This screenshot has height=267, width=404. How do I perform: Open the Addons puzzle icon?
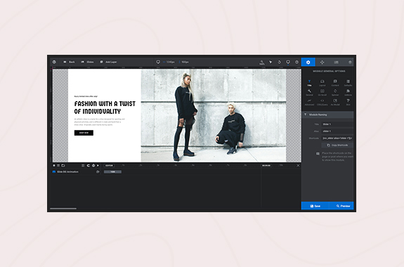(x=348, y=92)
